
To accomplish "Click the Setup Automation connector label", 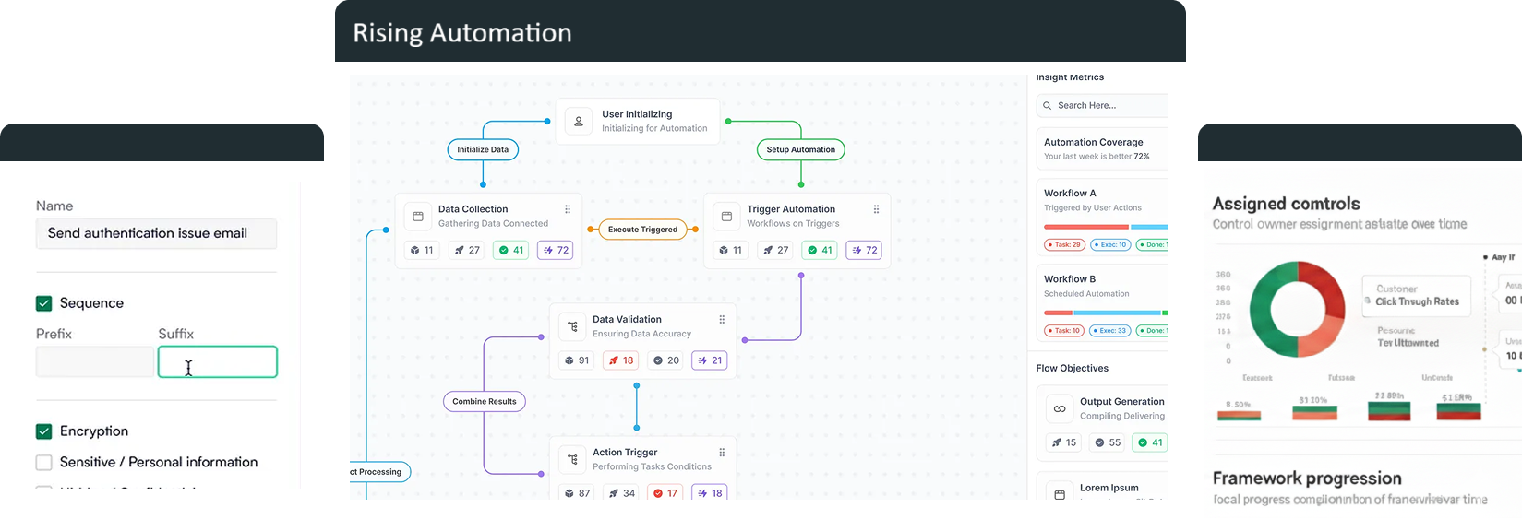I will [x=800, y=149].
